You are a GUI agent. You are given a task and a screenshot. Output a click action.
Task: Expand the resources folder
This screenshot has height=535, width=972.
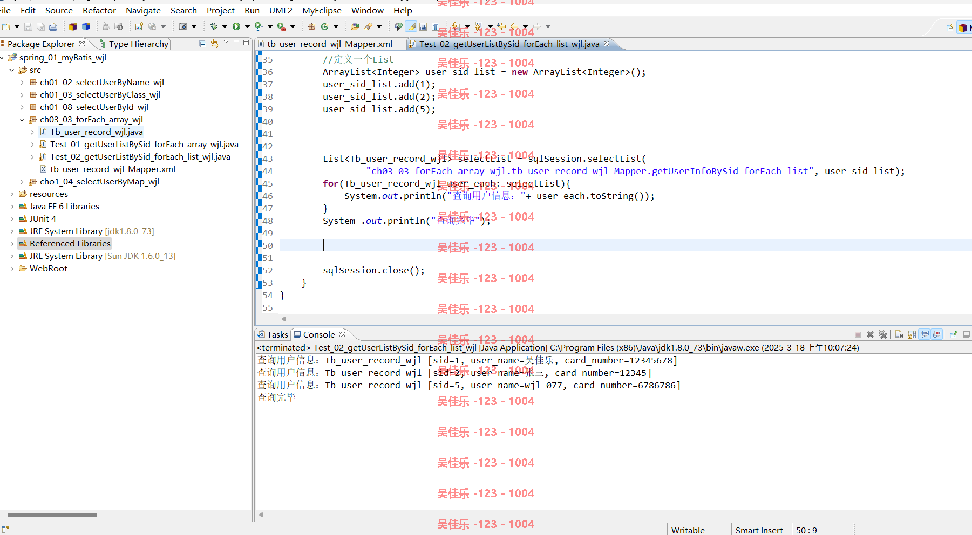click(12, 194)
